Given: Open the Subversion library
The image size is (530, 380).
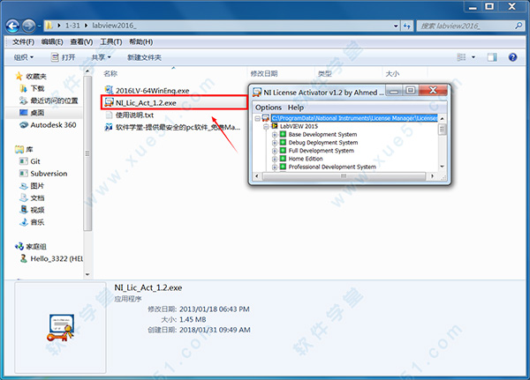Looking at the screenshot, I should coord(43,174).
